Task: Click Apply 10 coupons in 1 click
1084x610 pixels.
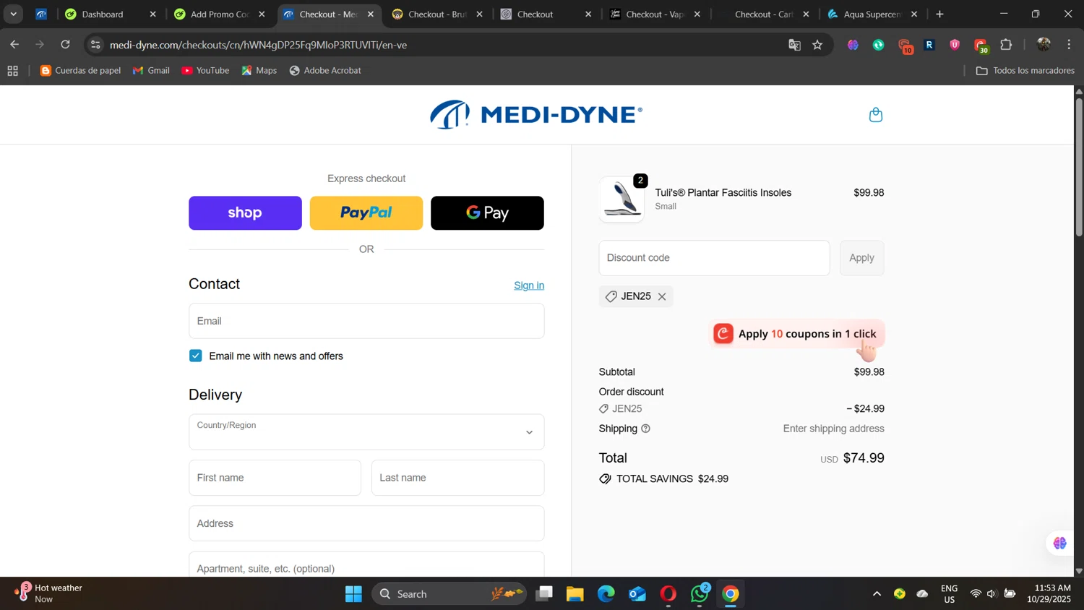Action: tap(797, 333)
